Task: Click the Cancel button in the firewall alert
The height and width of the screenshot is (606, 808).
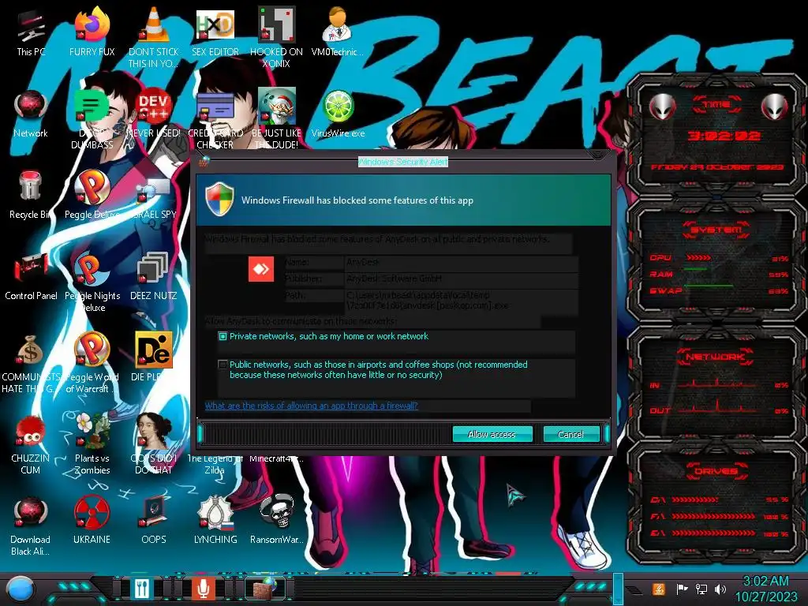Action: (x=571, y=435)
